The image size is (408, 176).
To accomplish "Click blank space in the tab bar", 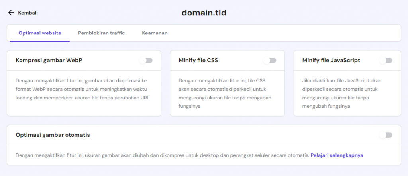I will [x=279, y=33].
